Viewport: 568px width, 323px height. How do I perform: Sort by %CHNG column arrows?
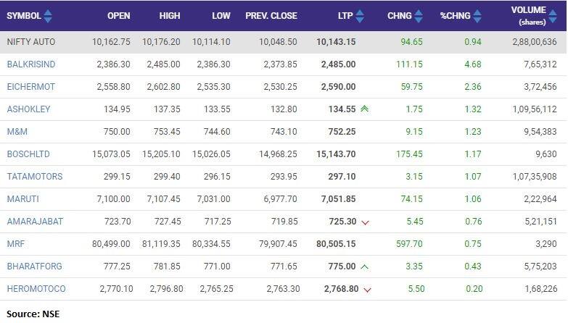[477, 16]
